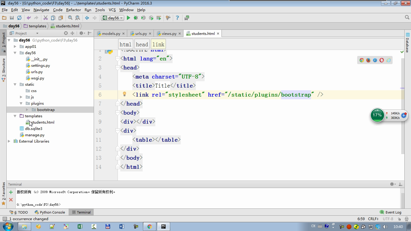The image size is (411, 231).
Task: Toggle the Favorites tool window sidebar tab
Action: point(4,193)
